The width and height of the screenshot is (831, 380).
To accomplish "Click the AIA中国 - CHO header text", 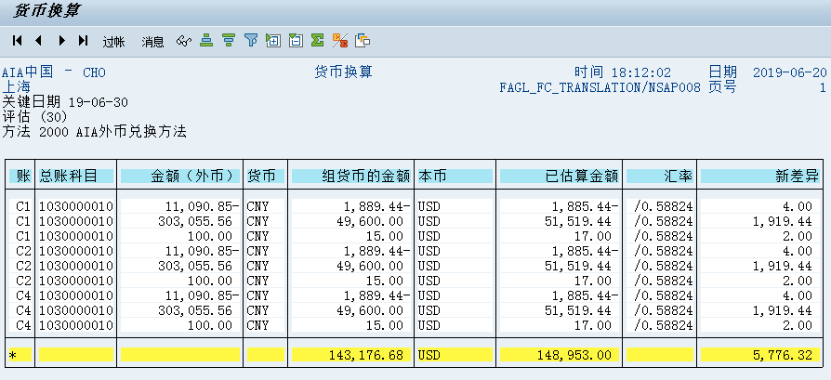I will point(54,72).
